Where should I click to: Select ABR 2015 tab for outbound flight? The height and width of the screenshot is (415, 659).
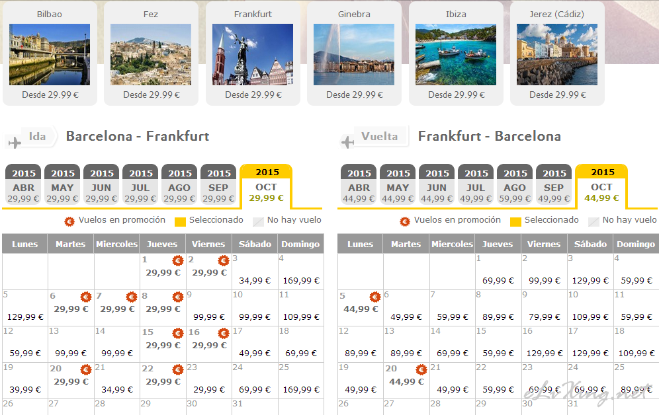(24, 184)
